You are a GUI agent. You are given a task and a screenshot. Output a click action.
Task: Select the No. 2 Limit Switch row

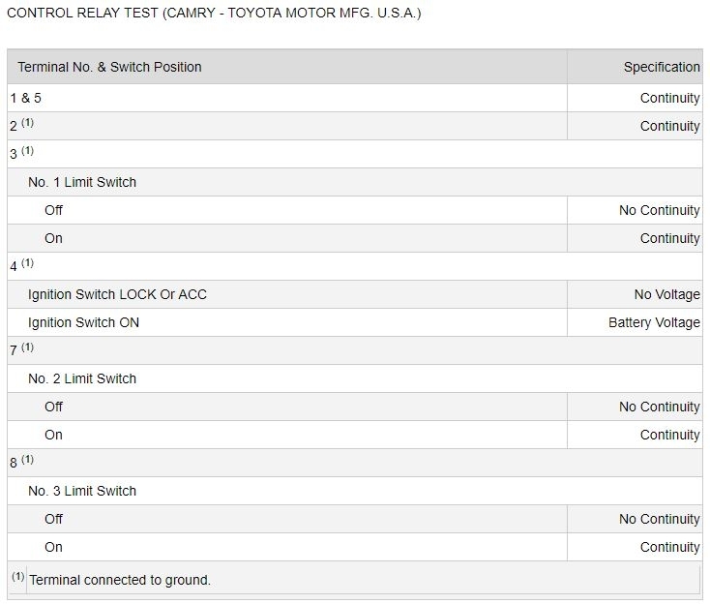[82, 378]
